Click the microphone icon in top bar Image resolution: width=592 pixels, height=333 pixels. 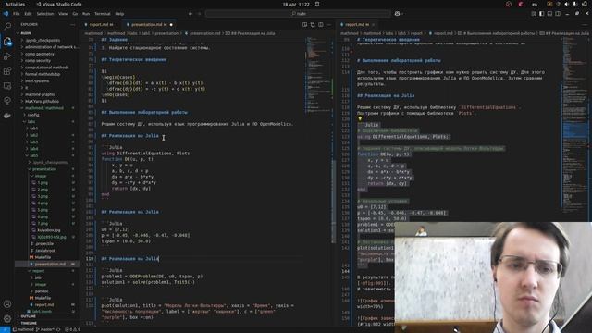pyautogui.click(x=574, y=4)
